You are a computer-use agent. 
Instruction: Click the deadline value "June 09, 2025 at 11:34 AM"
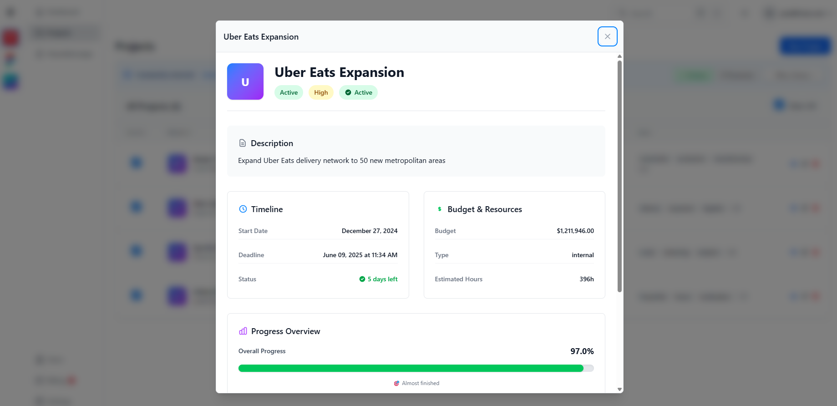pos(360,255)
